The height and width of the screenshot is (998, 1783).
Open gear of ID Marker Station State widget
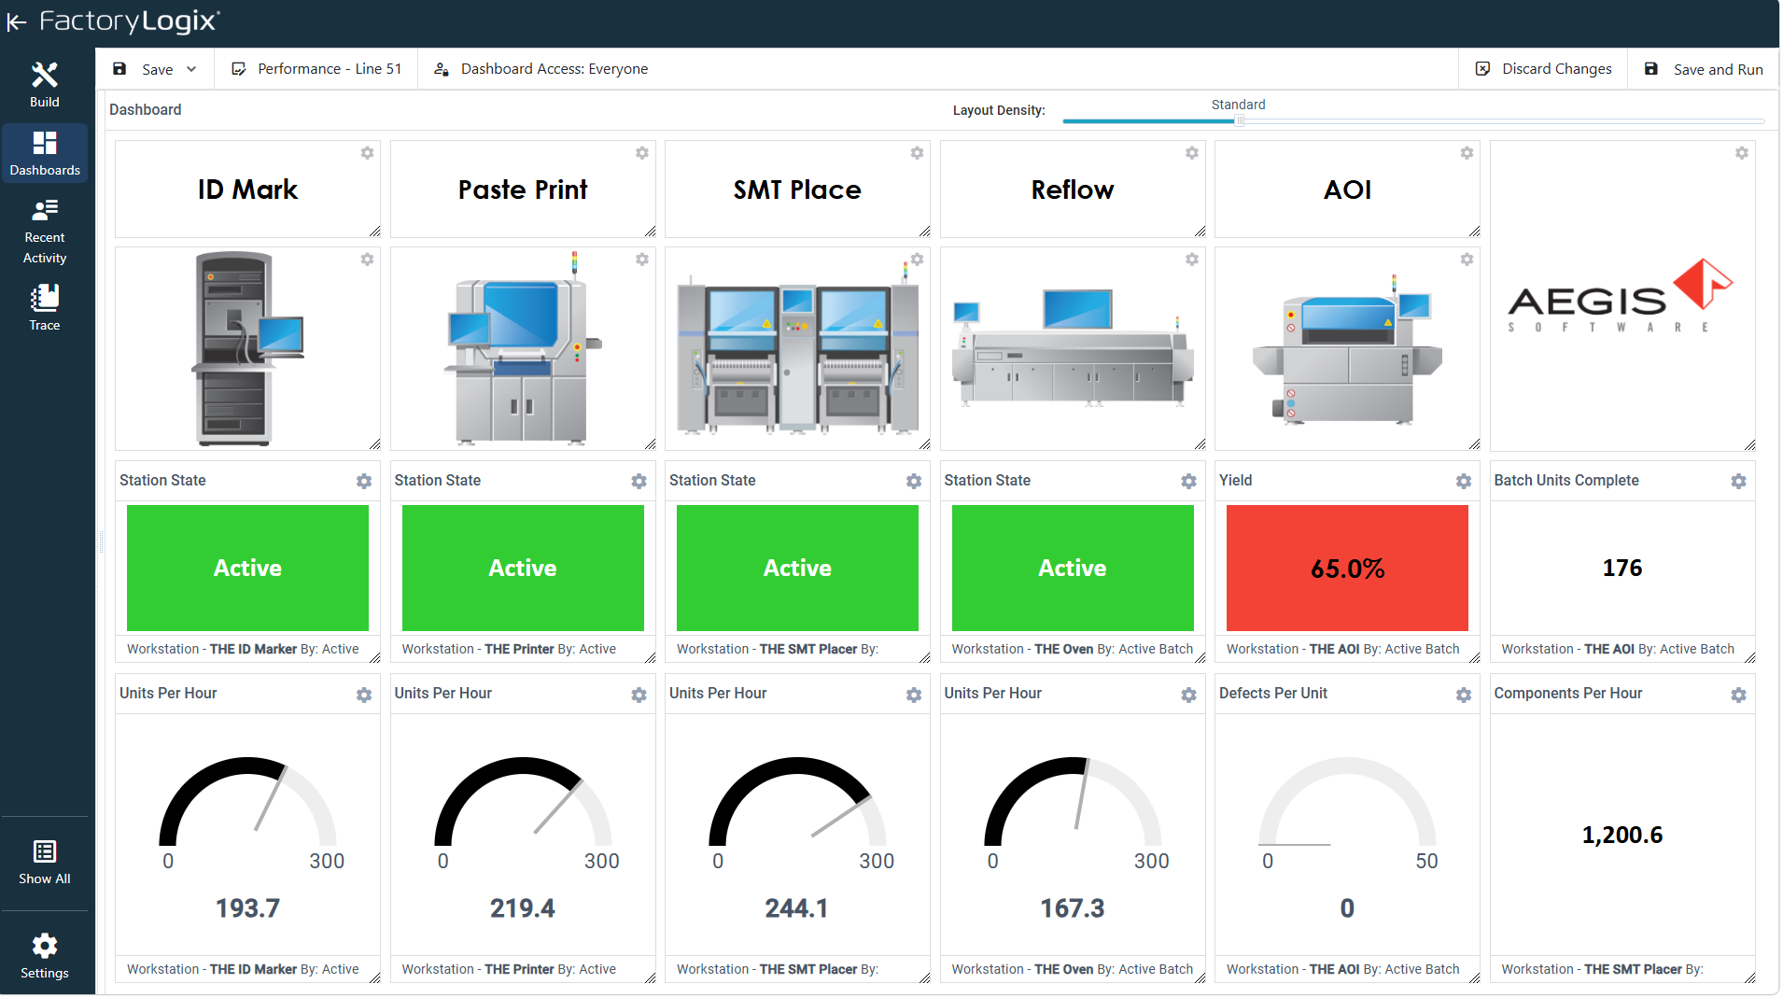click(364, 482)
